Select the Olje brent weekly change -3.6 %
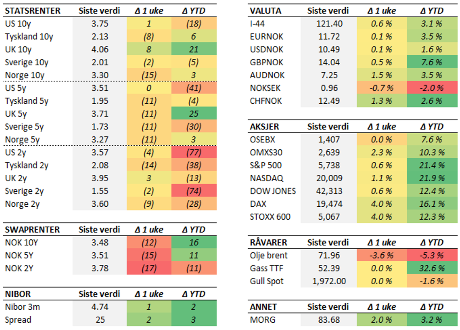The height and width of the screenshot is (330, 460). click(381, 255)
